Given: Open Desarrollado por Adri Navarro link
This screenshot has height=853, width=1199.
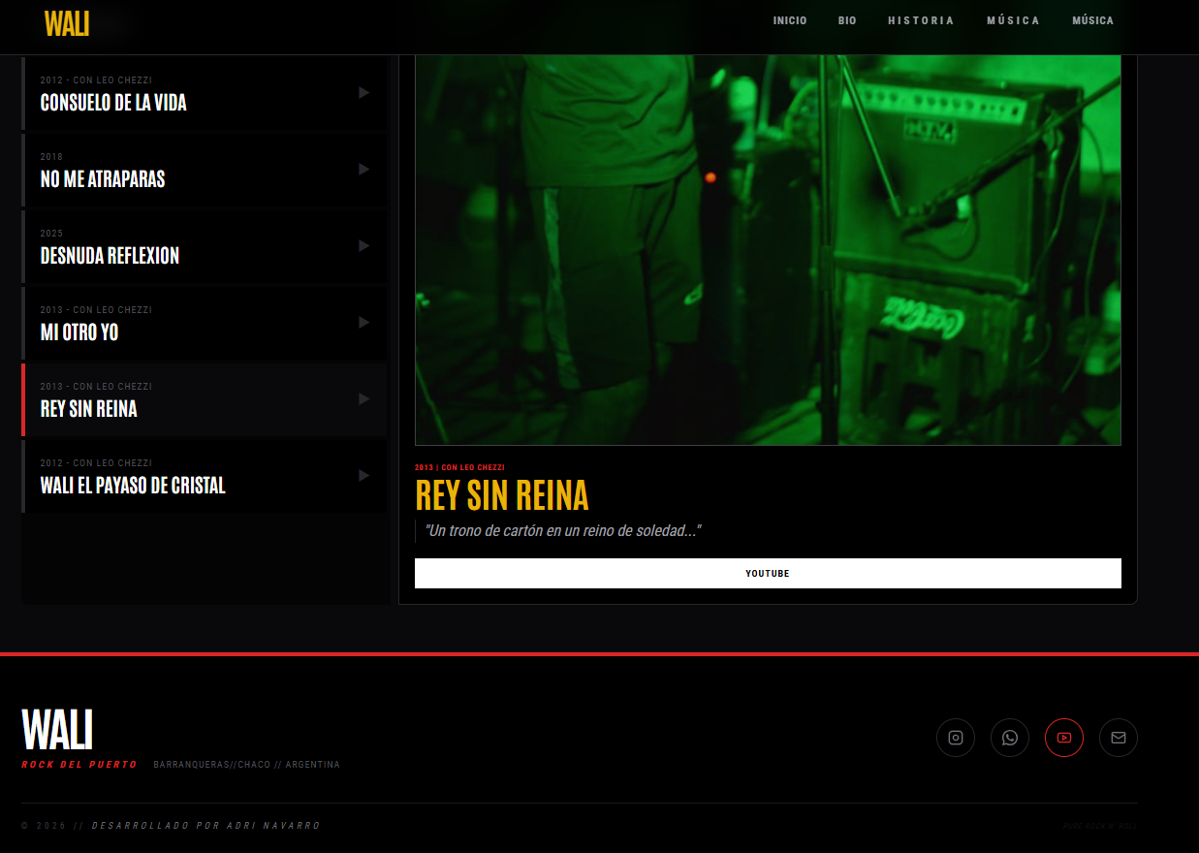Looking at the screenshot, I should [205, 826].
